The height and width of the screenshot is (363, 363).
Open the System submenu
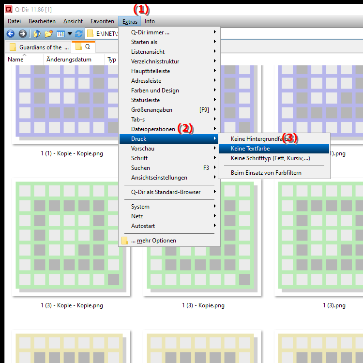click(x=169, y=207)
